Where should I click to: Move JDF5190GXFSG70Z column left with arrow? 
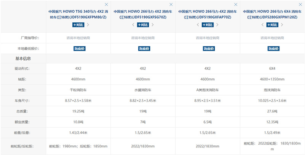click(x=133, y=25)
